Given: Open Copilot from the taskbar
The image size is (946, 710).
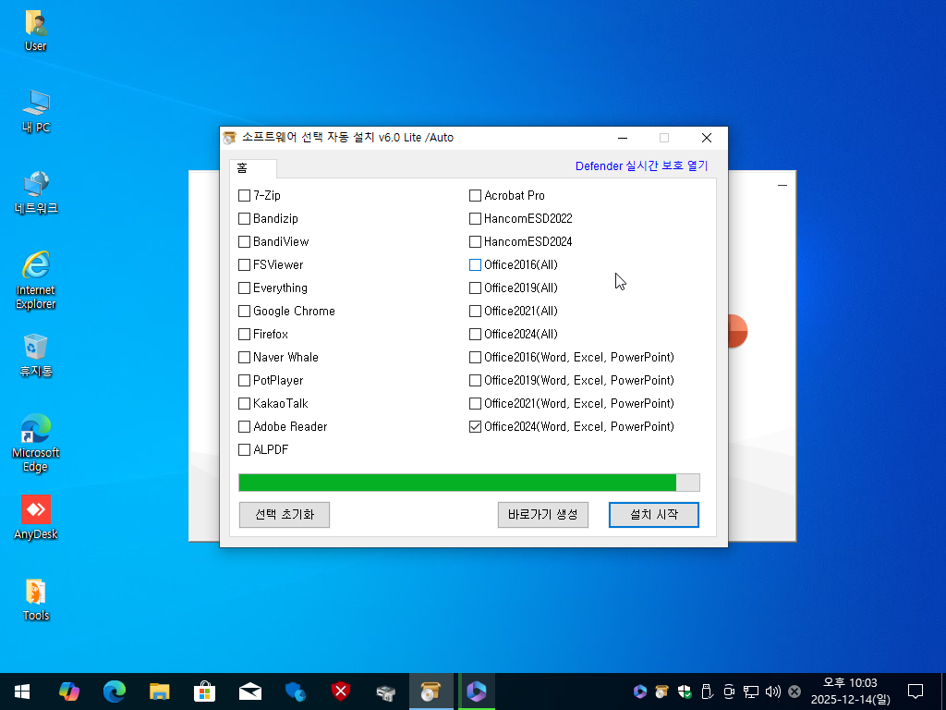Looking at the screenshot, I should pos(68,692).
